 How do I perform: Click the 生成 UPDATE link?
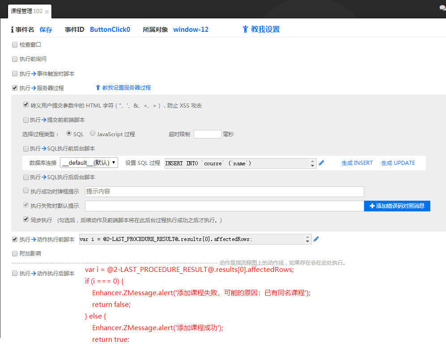pos(398,163)
